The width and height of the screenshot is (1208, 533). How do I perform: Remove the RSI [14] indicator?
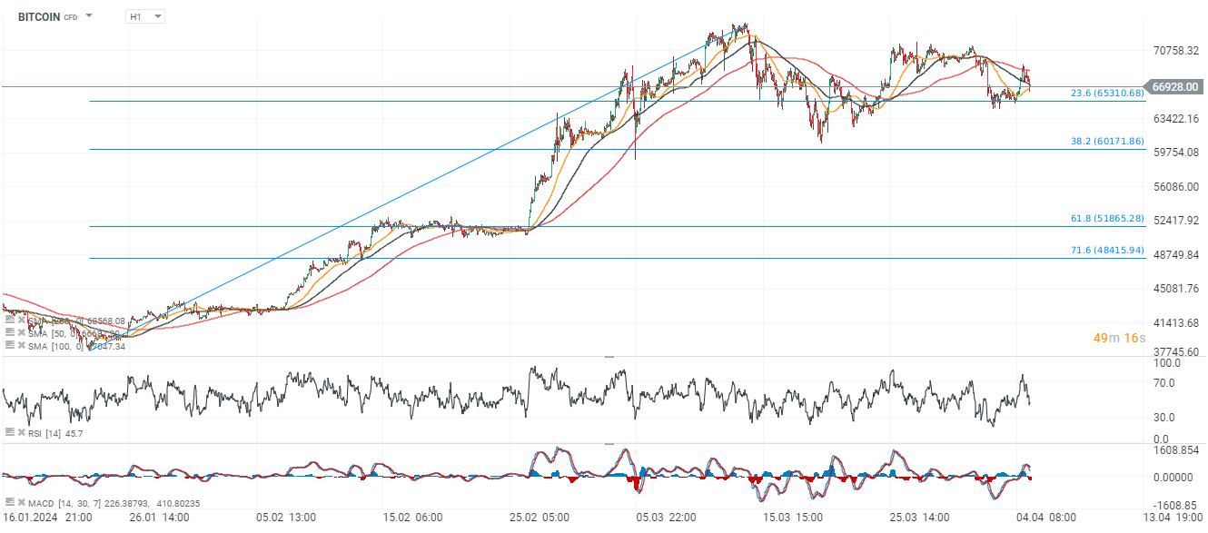tap(20, 433)
